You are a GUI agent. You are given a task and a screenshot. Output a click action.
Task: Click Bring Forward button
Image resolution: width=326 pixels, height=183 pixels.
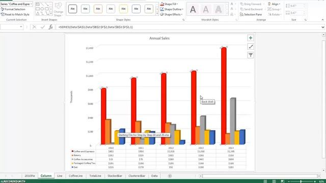point(251,4)
